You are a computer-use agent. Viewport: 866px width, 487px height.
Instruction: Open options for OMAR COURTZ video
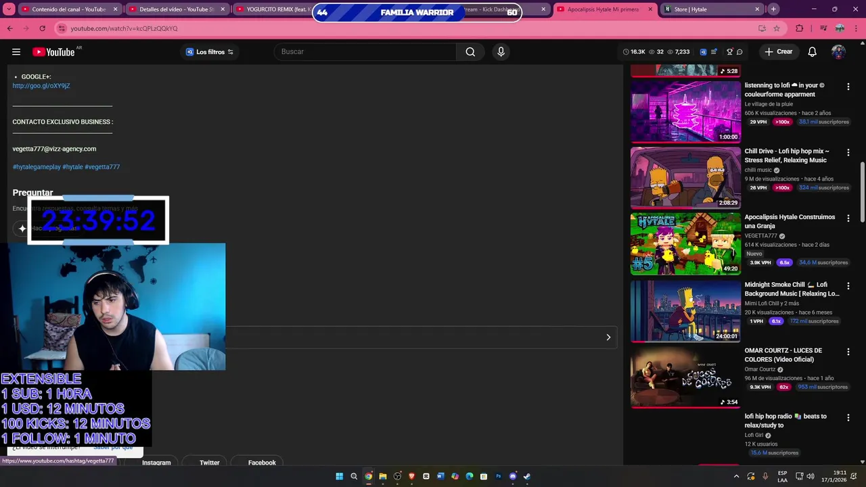pyautogui.click(x=848, y=351)
